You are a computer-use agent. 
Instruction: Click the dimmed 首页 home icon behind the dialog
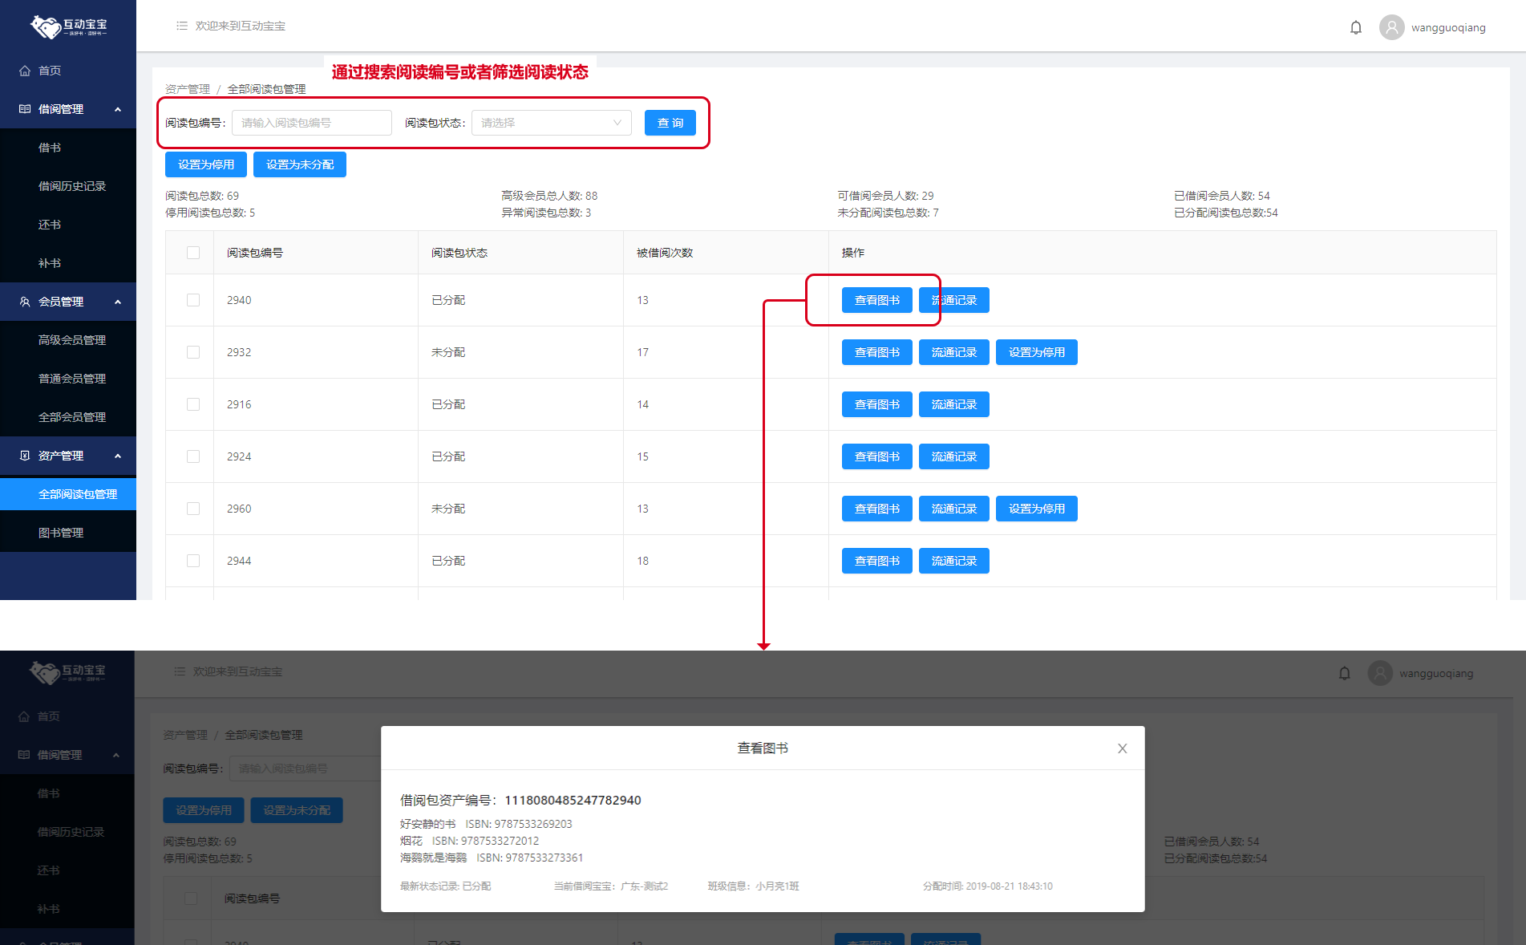(24, 716)
